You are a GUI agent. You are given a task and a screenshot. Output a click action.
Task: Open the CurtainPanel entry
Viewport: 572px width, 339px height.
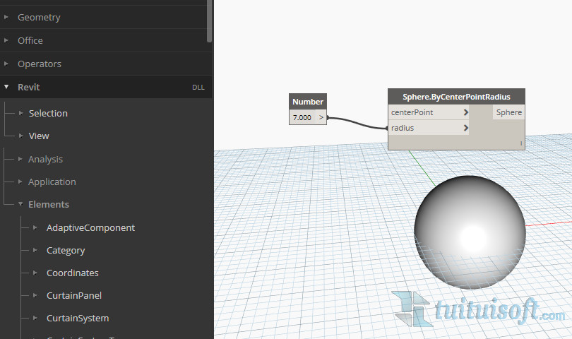[x=74, y=295]
